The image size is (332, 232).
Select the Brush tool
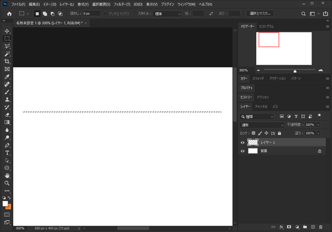click(x=7, y=92)
